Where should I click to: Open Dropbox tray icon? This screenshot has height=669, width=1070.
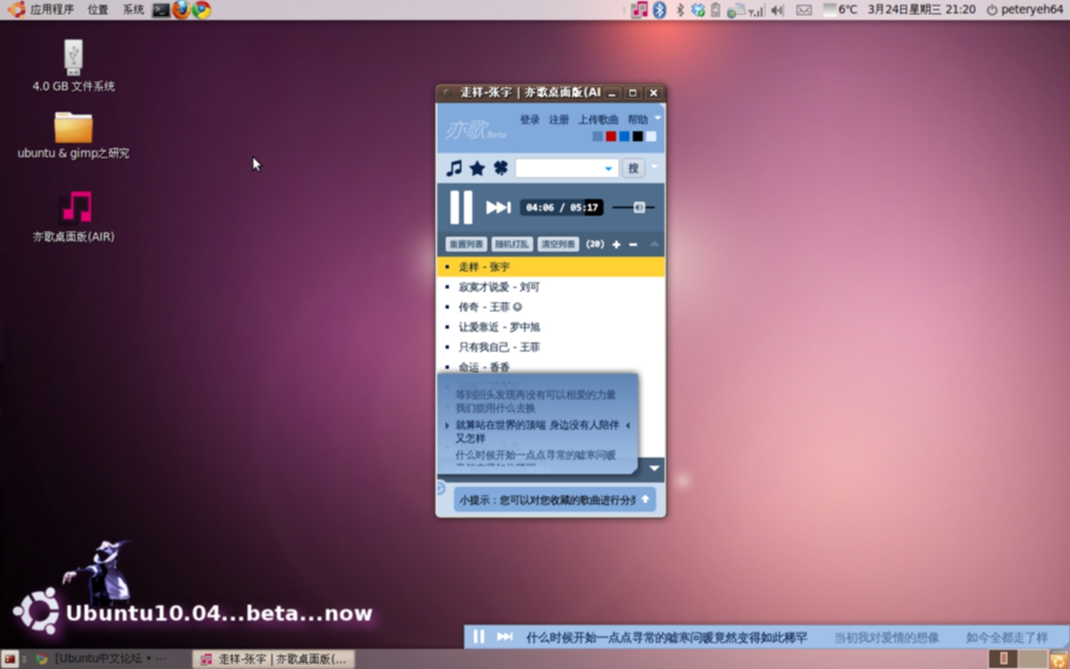(x=698, y=10)
